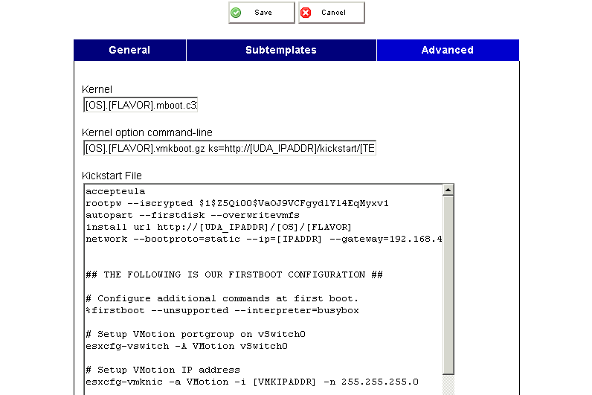The height and width of the screenshot is (395, 592).
Task: Click the 'autopart --firstdisk --overwritevmfs' line
Action: 193,215
